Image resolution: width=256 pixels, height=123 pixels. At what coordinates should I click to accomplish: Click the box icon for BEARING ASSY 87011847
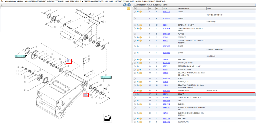(140, 91)
